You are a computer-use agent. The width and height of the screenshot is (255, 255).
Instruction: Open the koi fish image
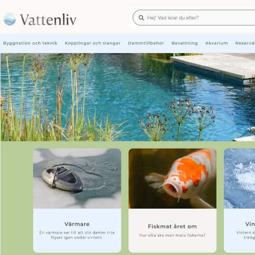172,178
